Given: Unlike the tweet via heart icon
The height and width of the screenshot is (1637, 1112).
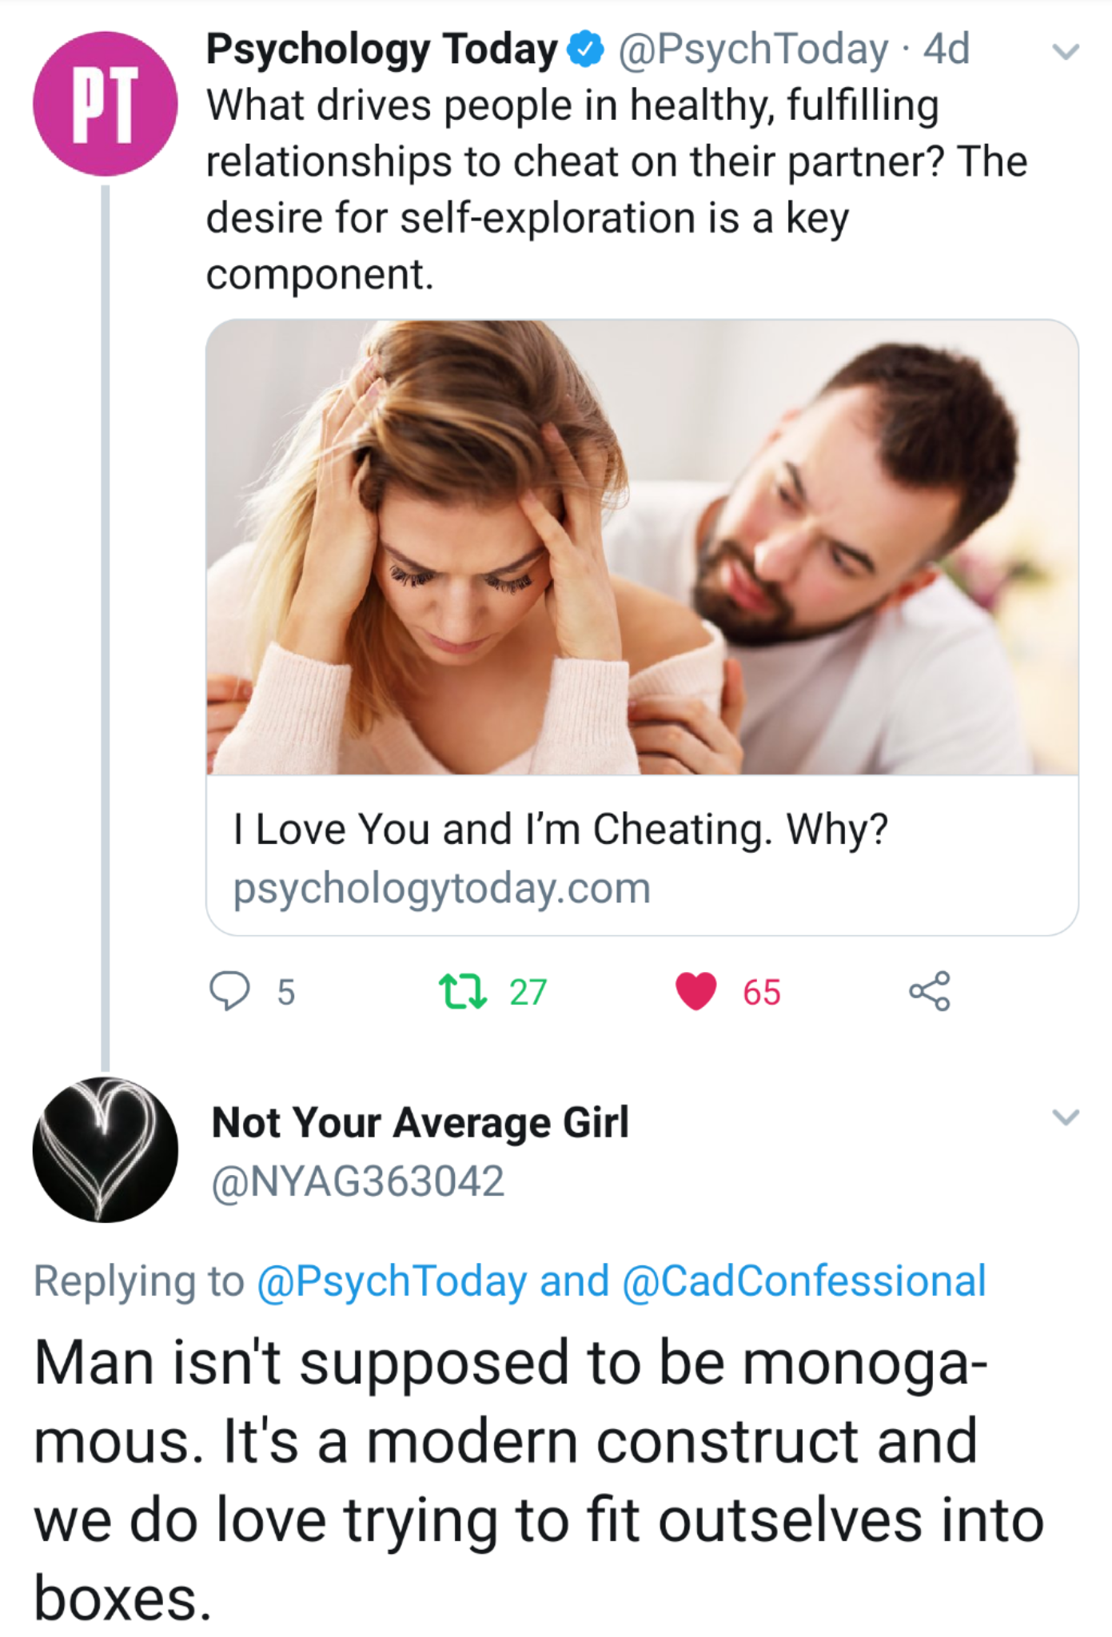Looking at the screenshot, I should click(696, 991).
